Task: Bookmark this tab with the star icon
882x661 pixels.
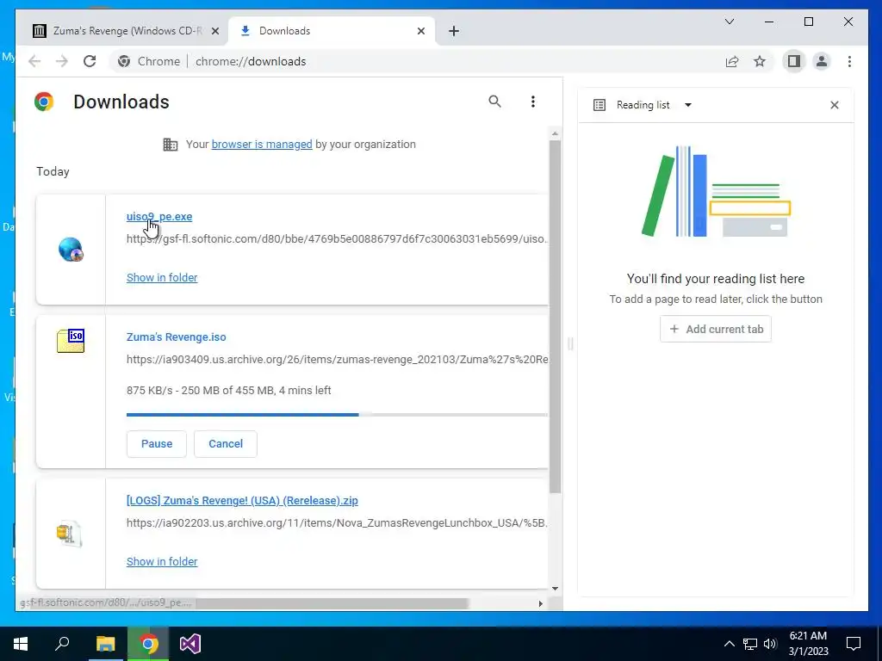Action: click(760, 61)
